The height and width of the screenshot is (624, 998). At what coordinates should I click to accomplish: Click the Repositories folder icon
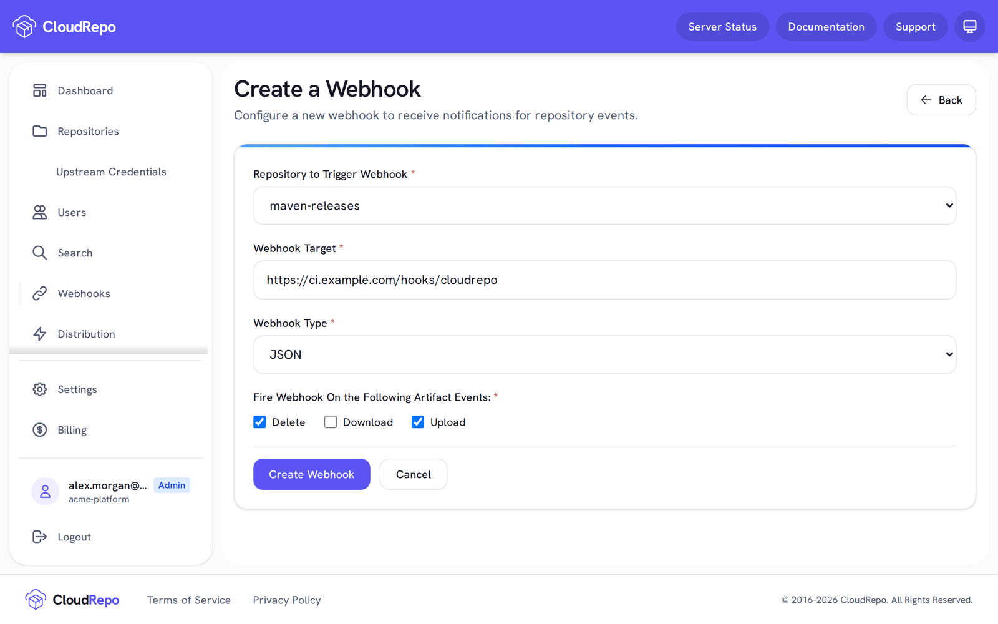click(x=40, y=131)
